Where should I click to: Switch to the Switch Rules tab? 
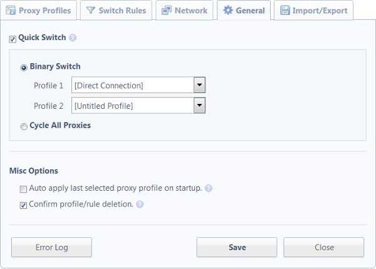pyautogui.click(x=116, y=10)
